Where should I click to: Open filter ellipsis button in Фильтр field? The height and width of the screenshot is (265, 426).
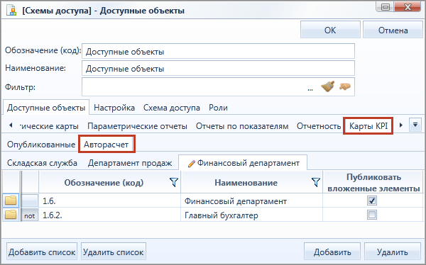click(x=310, y=89)
